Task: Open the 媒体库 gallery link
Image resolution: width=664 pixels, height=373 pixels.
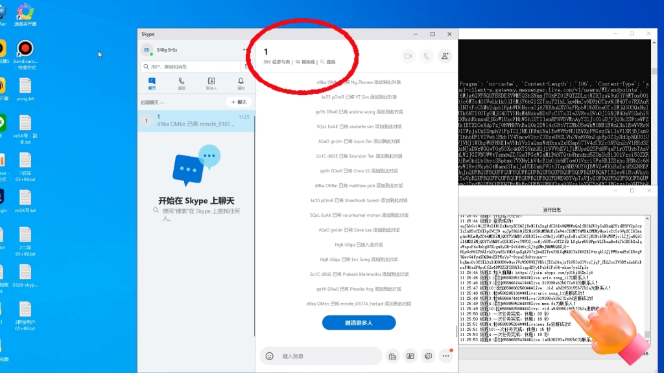Action: 305,62
